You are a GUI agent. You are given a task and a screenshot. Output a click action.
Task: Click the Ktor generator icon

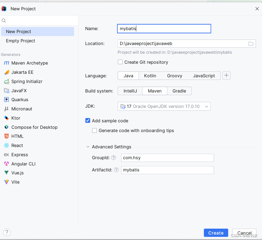coord(6,118)
